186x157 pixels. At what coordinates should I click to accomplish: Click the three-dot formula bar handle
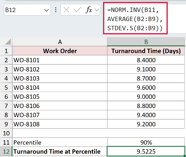[x=56, y=10]
